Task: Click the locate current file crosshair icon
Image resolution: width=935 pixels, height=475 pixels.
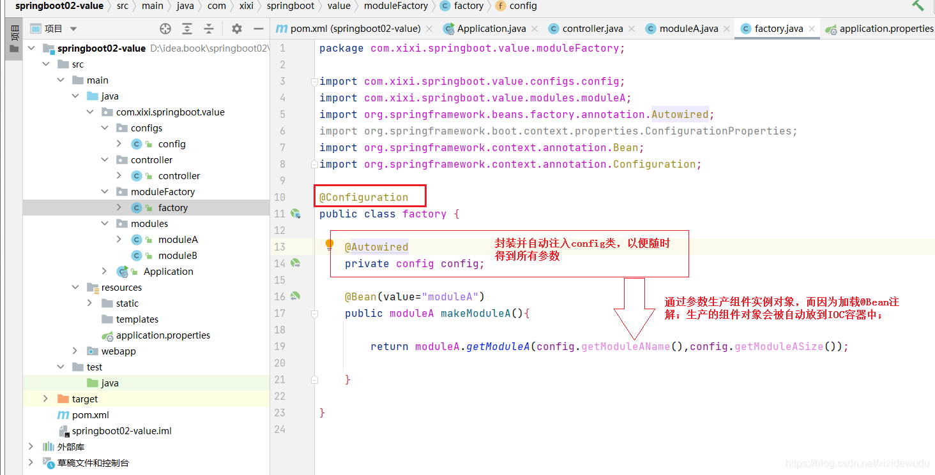Action: click(165, 29)
